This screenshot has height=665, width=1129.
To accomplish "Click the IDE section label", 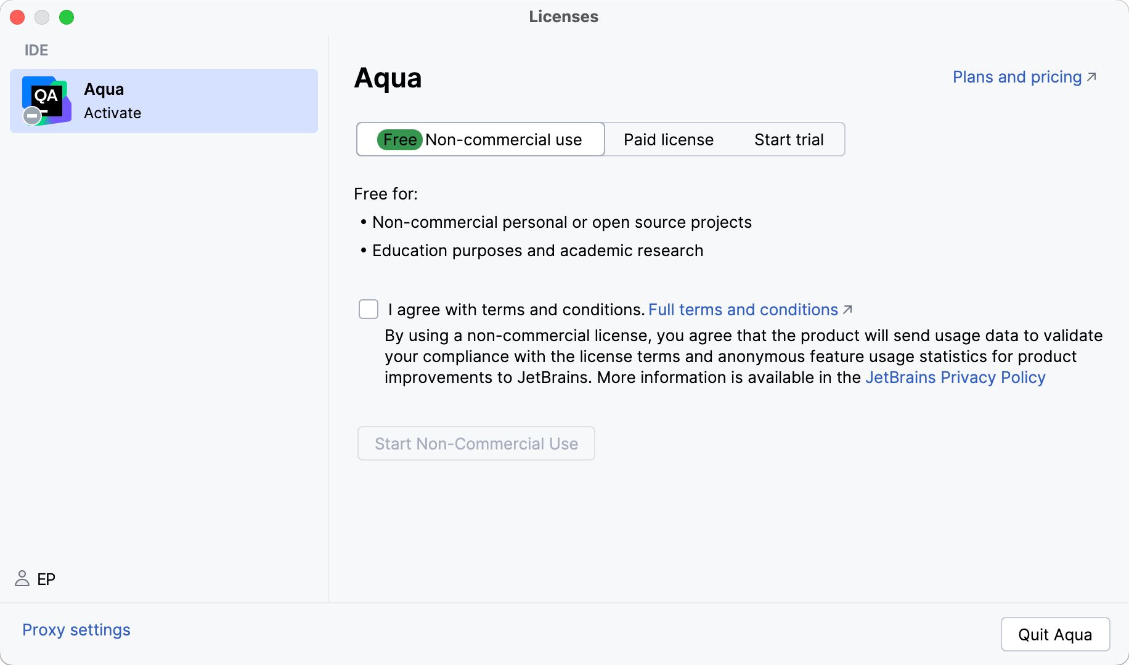I will (x=36, y=50).
